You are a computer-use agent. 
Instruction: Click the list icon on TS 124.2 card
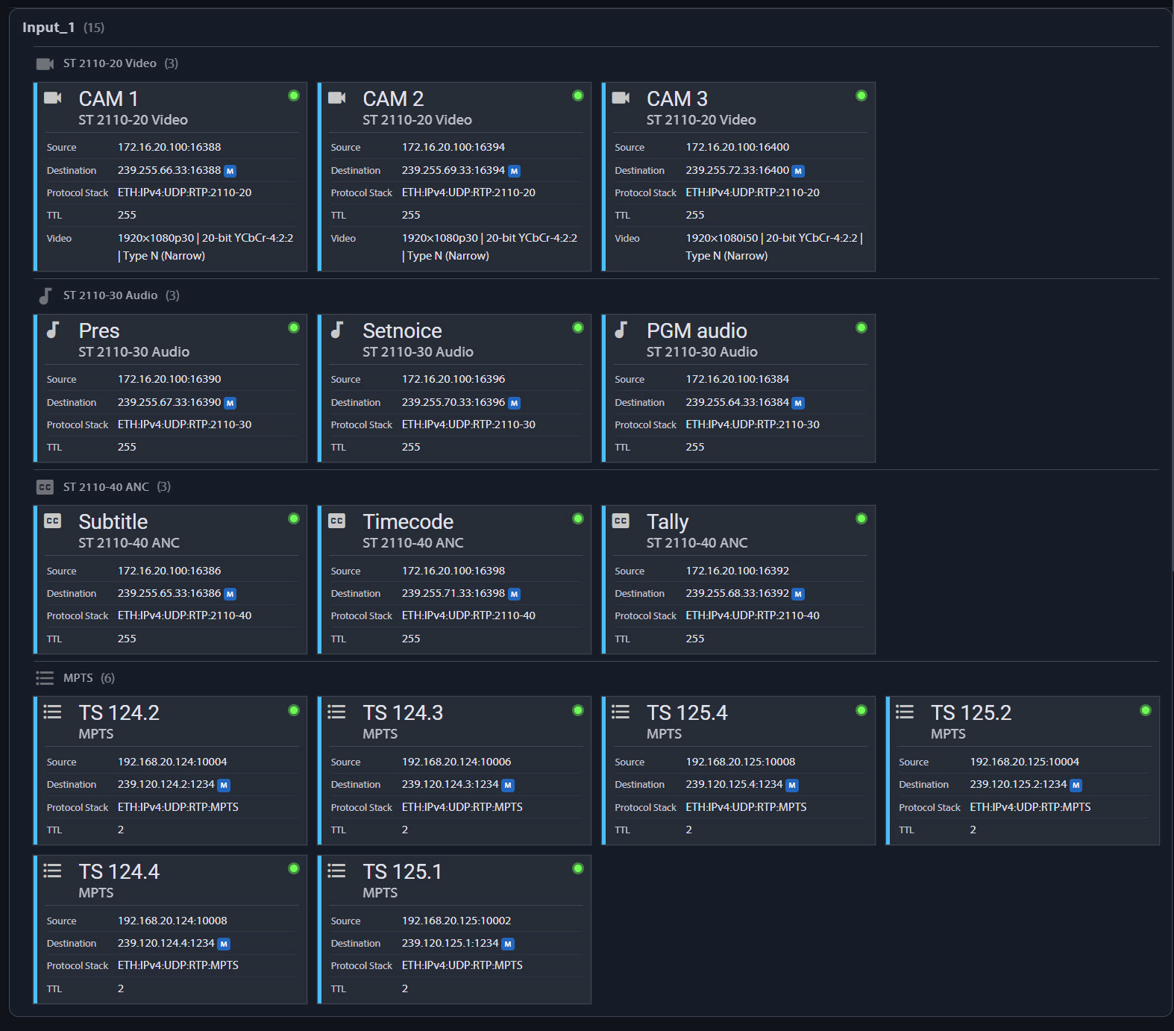(53, 712)
